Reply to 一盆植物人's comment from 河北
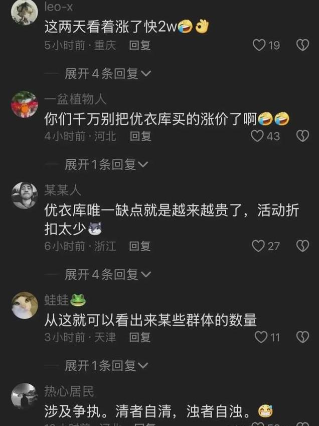 pos(140,136)
